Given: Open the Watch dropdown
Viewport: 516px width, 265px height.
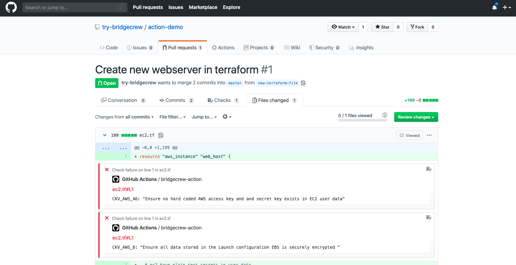Looking at the screenshot, I should coord(343,27).
